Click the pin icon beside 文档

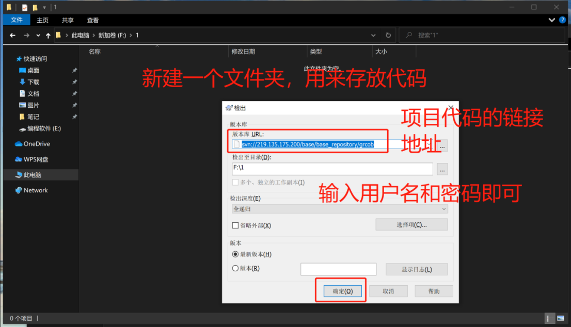pyautogui.click(x=74, y=93)
